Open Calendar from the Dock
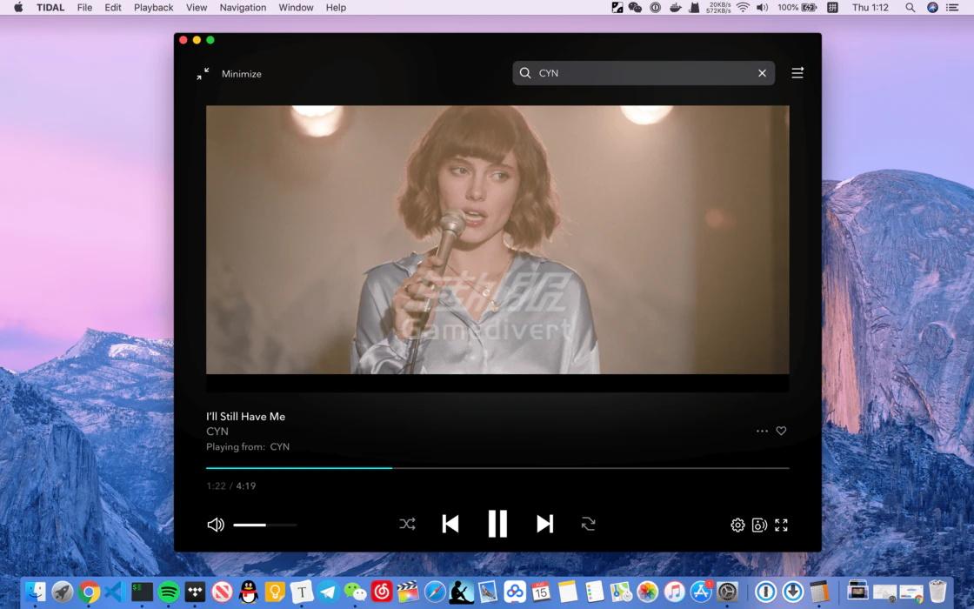 (541, 592)
